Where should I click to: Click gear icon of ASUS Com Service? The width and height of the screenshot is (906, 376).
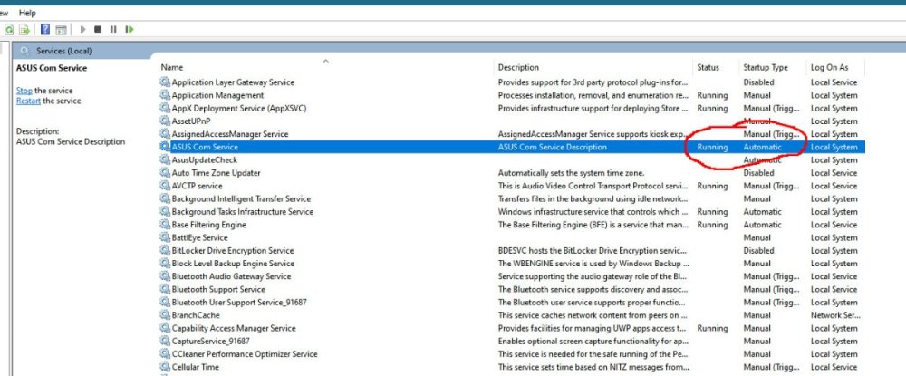click(165, 147)
